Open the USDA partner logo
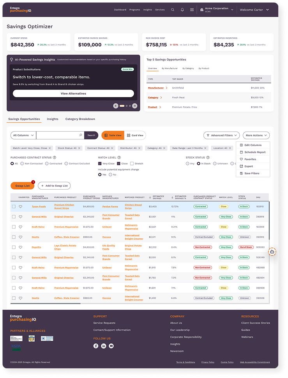 pos(16,347)
